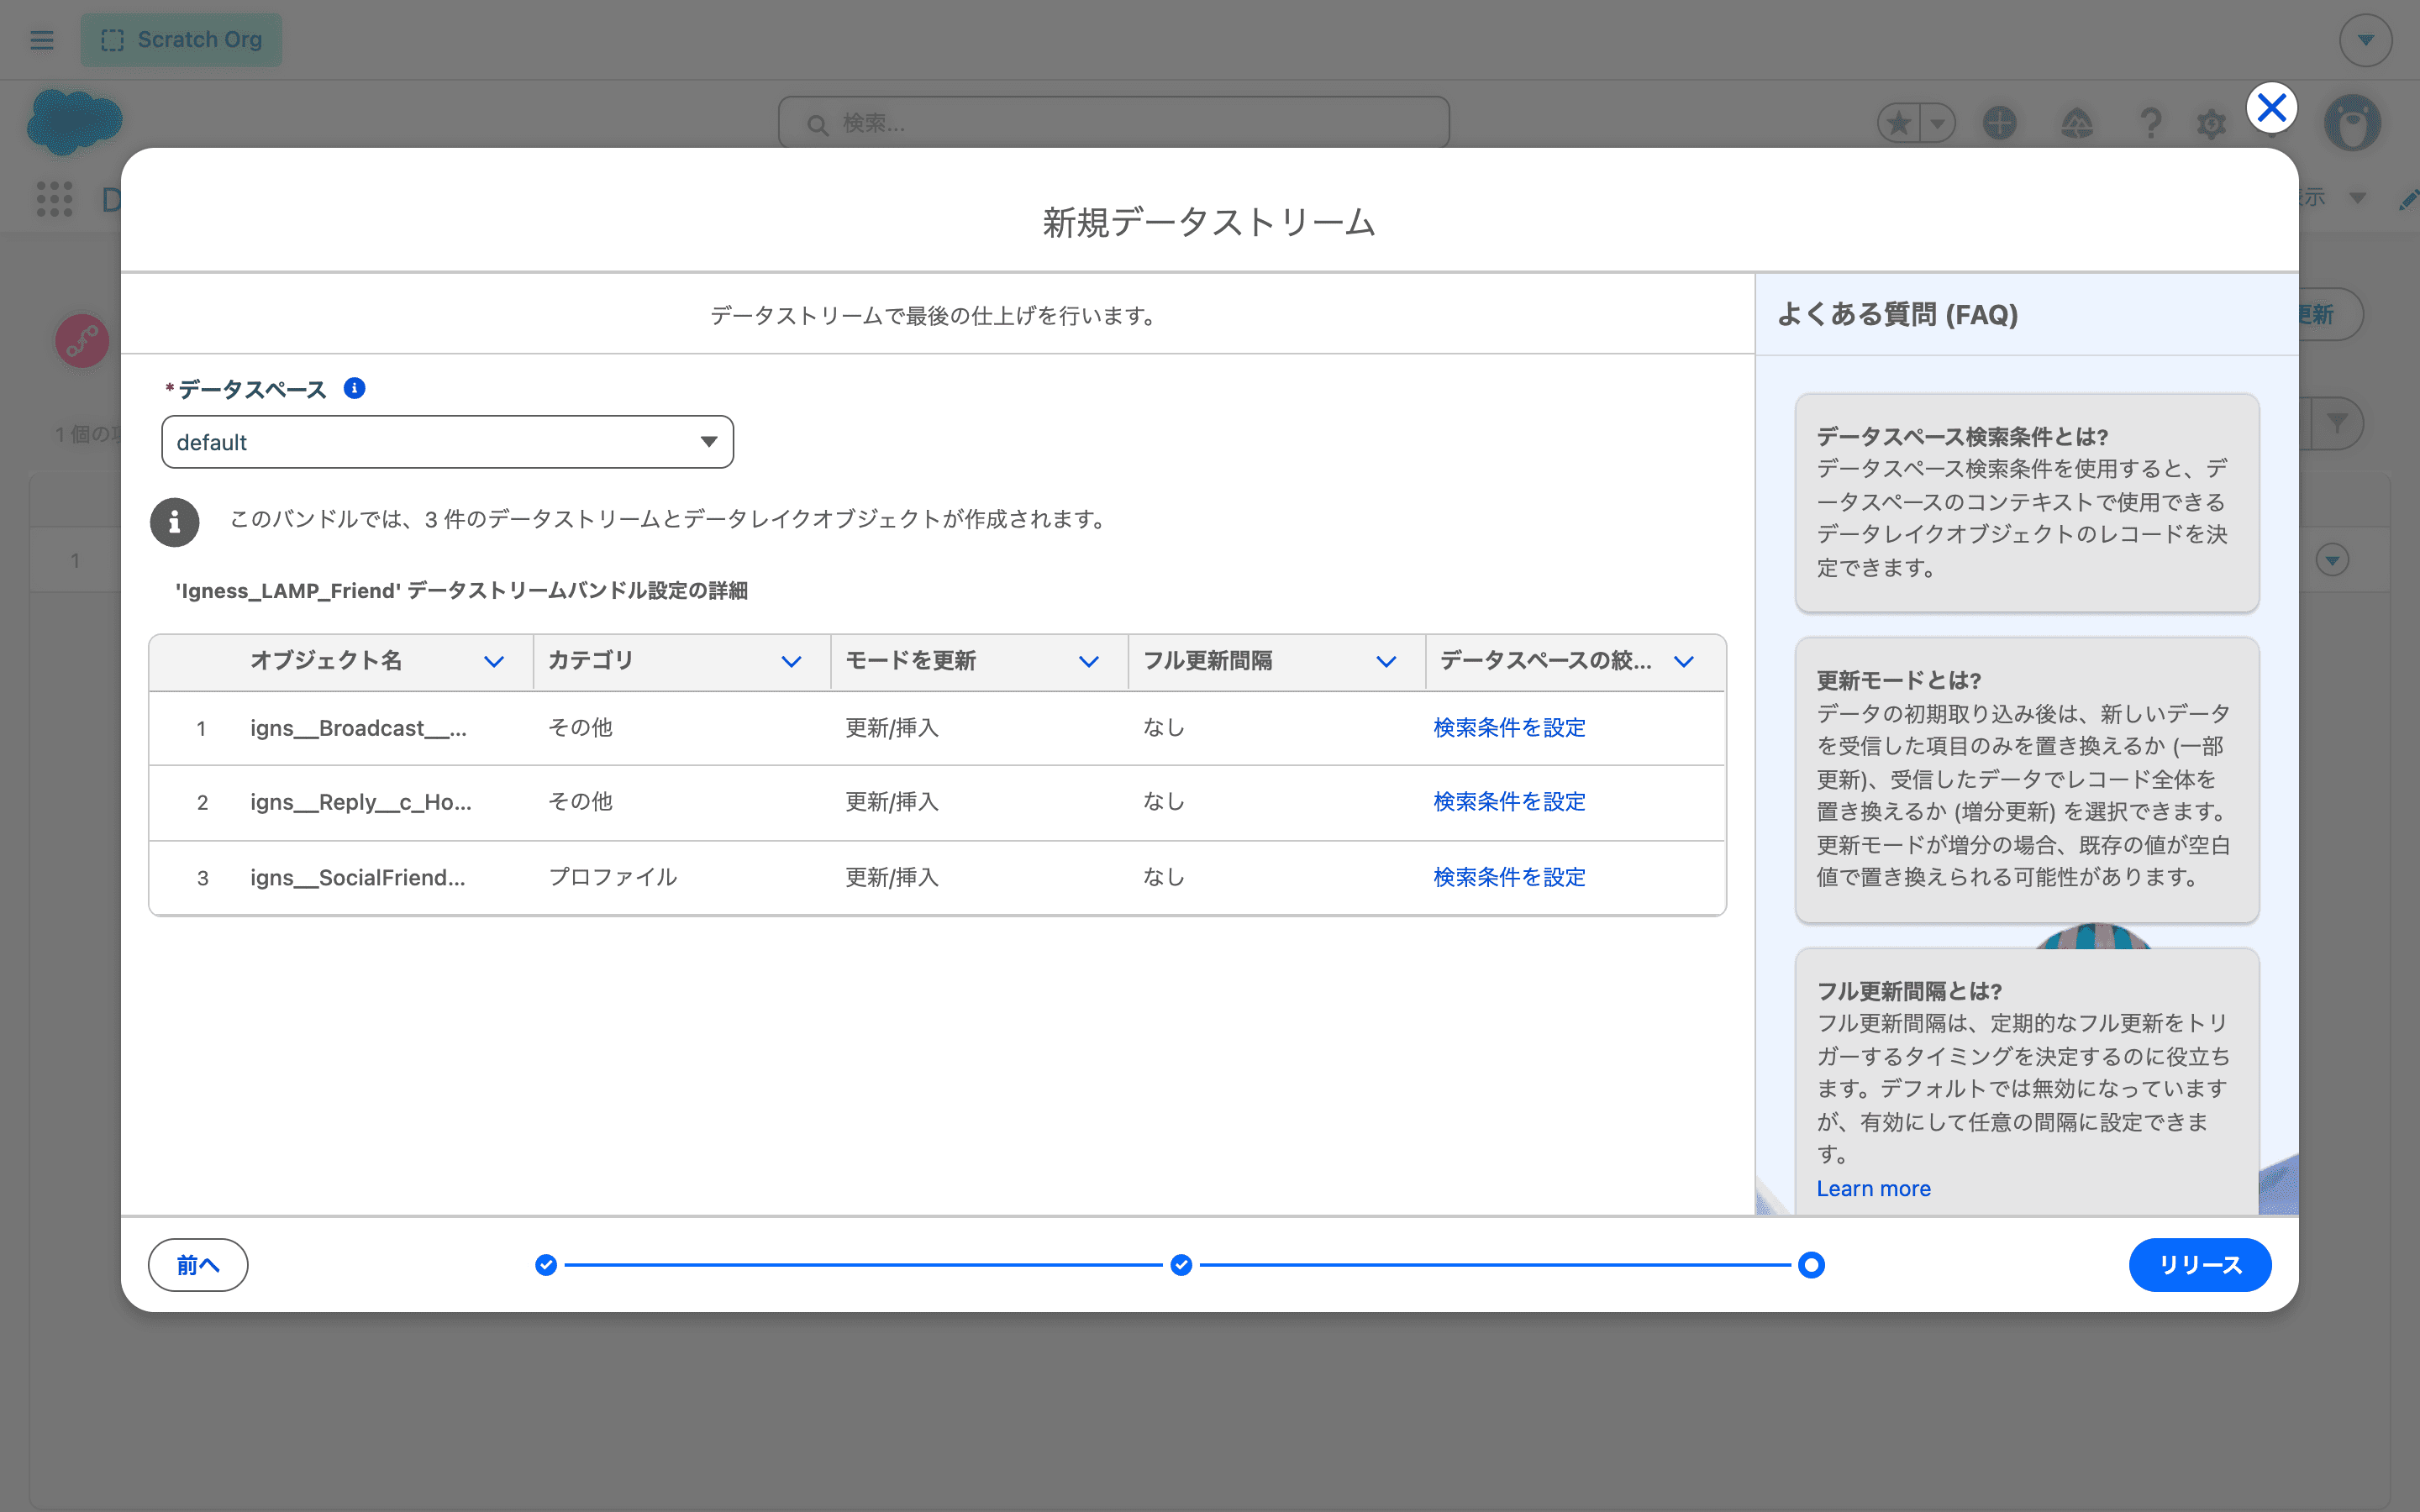The width and height of the screenshot is (2420, 1512).
Task: Select igns__Reply__c_Ho... object name cell
Action: coord(361,802)
